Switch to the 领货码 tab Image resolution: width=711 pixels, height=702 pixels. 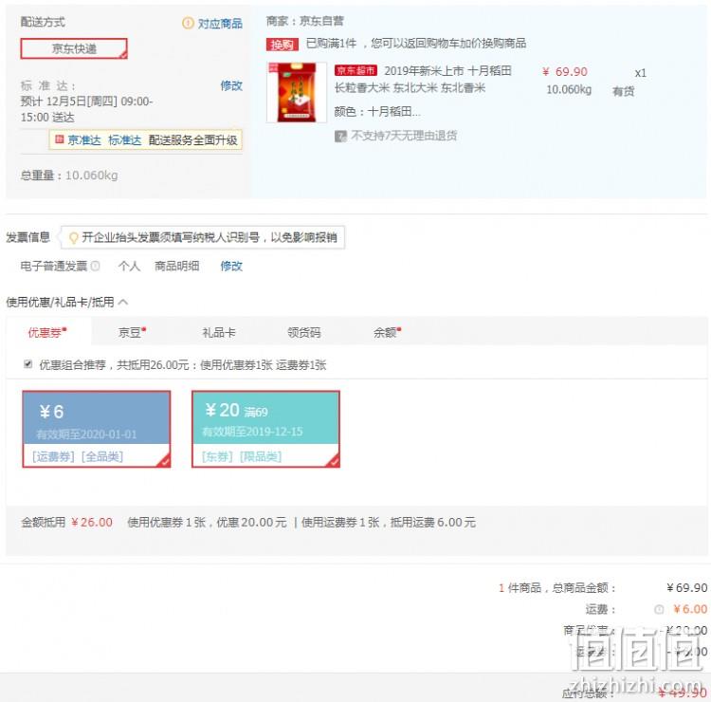point(303,333)
